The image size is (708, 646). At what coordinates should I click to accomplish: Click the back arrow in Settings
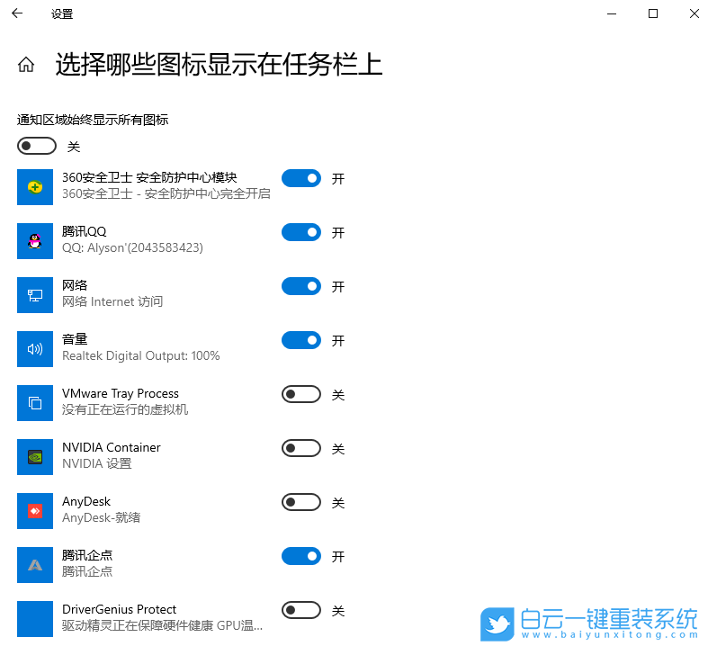point(17,13)
